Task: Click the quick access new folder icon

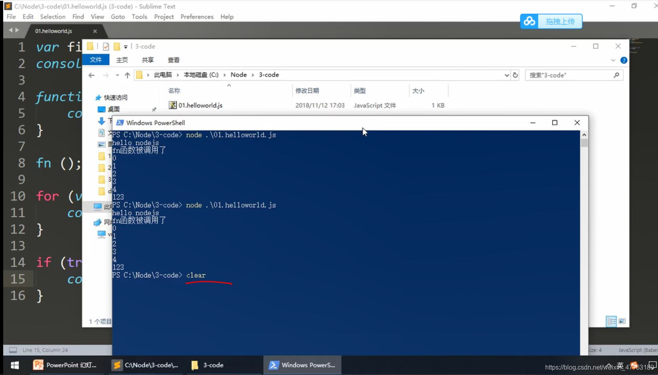Action: pyautogui.click(x=117, y=46)
